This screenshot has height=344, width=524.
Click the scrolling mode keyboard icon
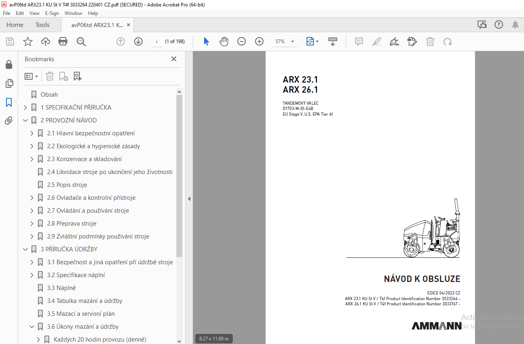pyautogui.click(x=333, y=41)
